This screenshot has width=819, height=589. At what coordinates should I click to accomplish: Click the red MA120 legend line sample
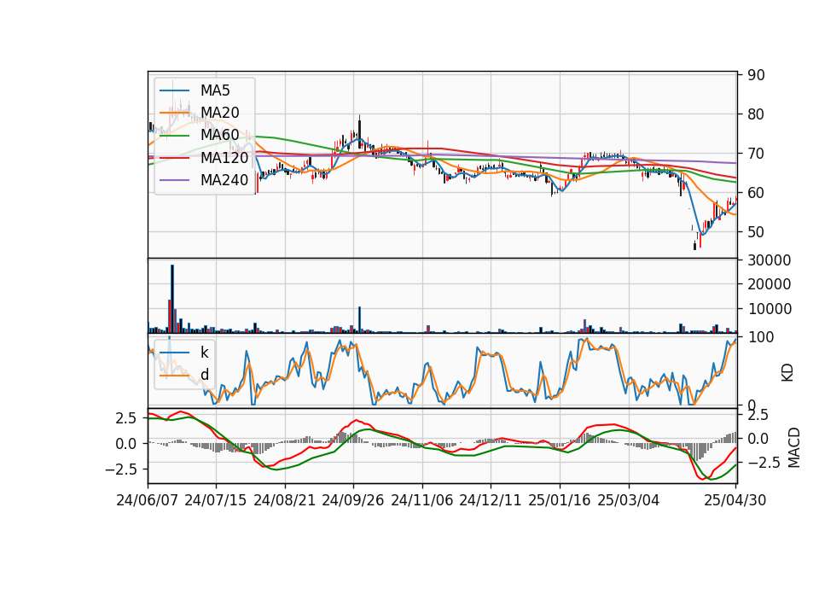pyautogui.click(x=174, y=158)
